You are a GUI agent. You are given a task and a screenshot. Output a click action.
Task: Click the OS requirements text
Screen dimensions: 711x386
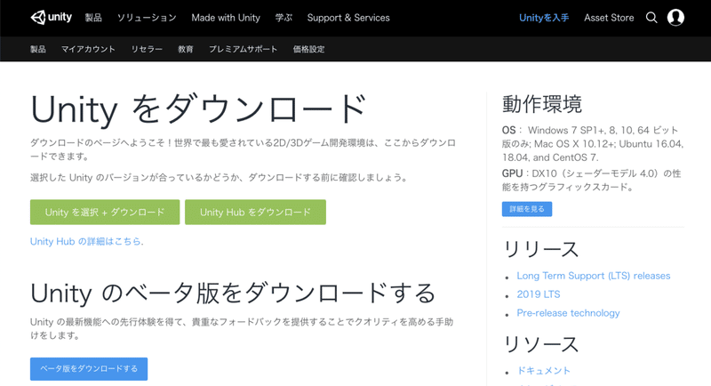point(593,144)
